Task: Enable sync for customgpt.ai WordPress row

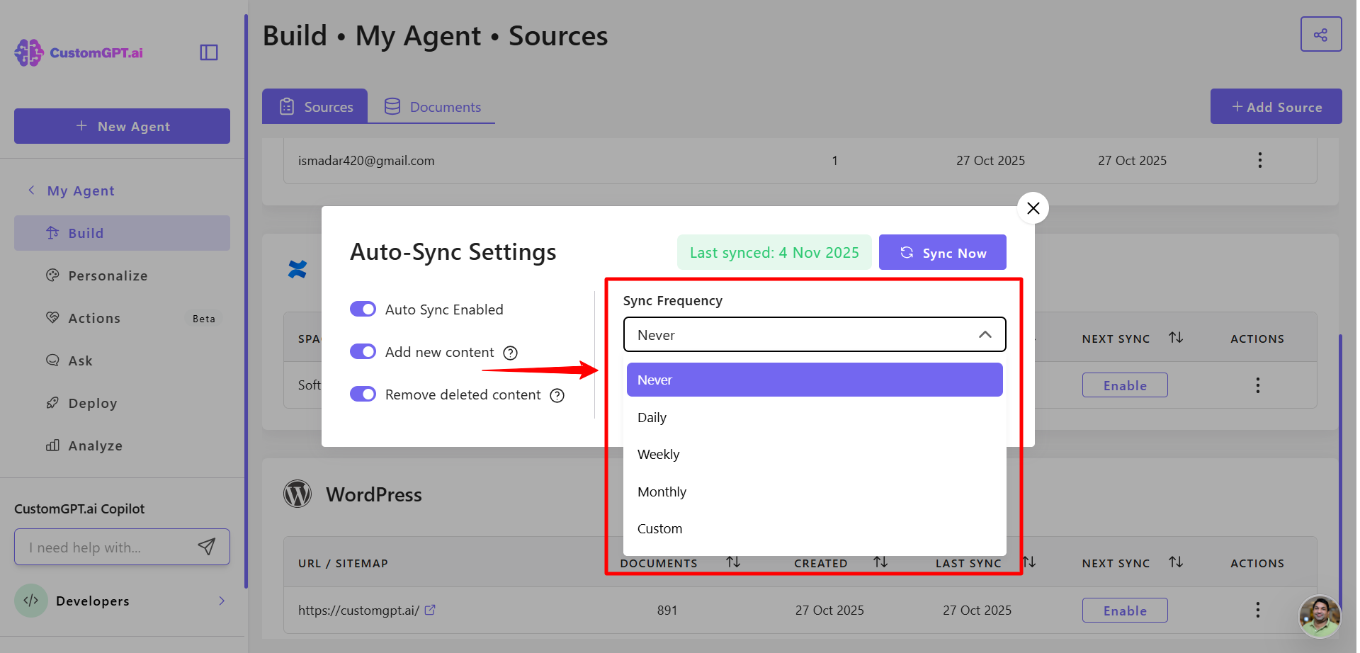Action: [1125, 611]
